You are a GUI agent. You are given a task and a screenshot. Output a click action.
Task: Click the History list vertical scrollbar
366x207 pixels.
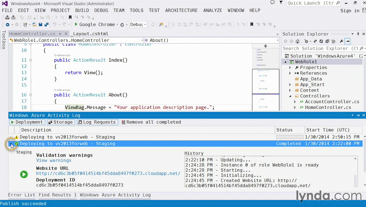click(356, 172)
